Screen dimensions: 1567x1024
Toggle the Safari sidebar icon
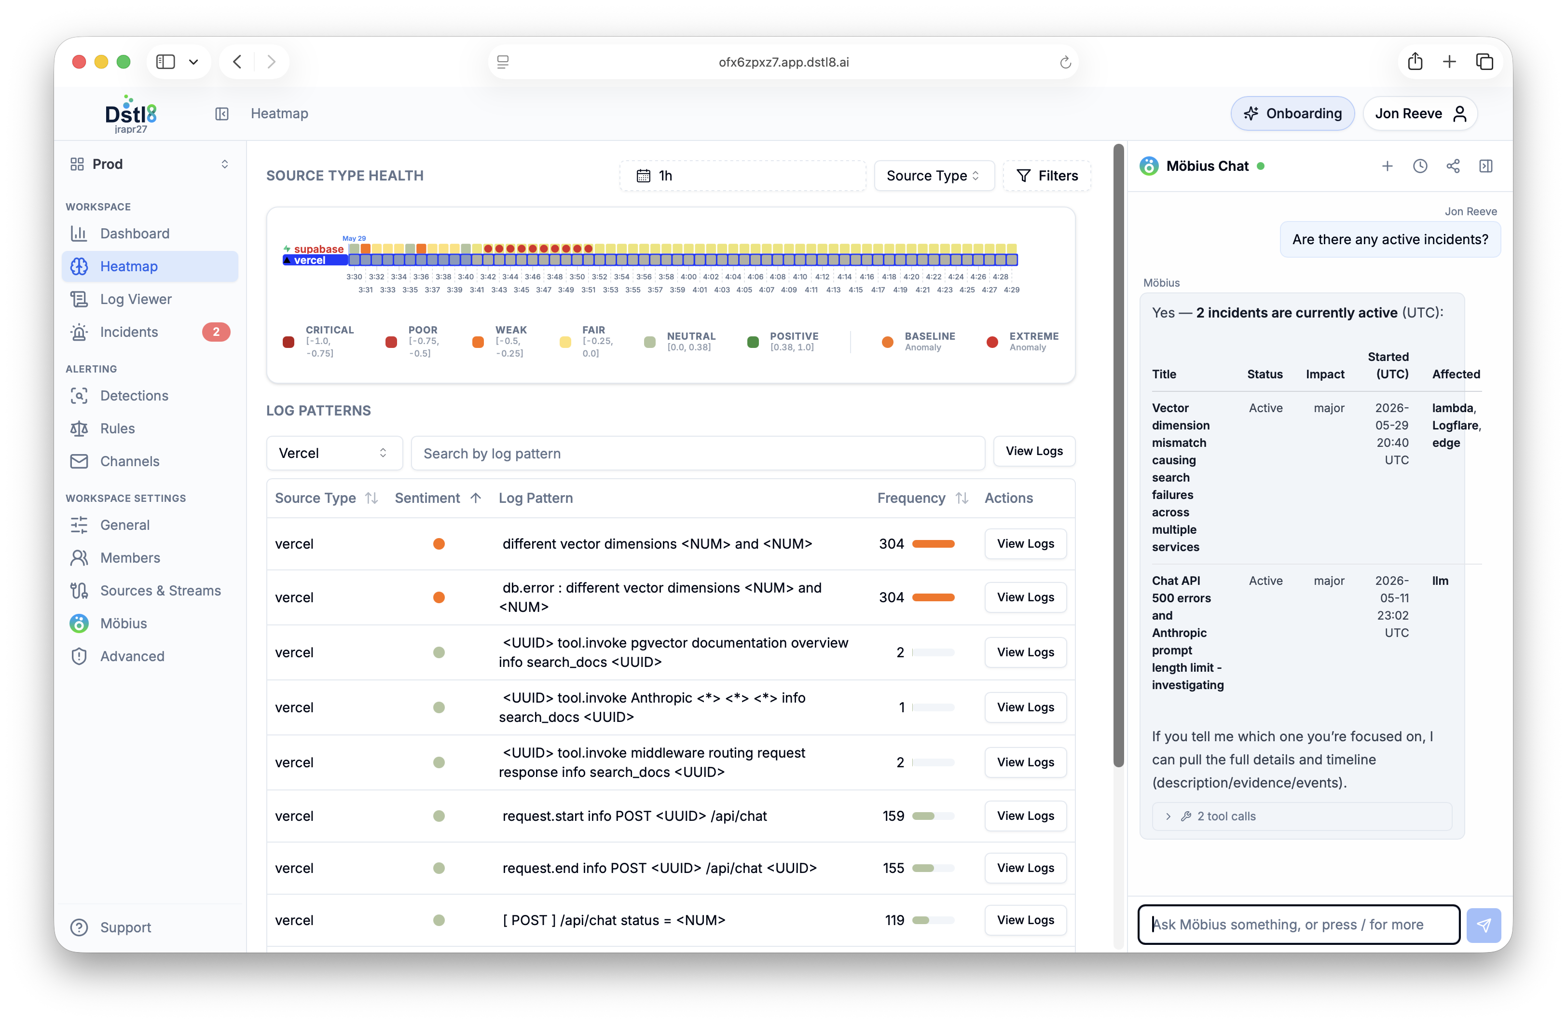point(165,62)
